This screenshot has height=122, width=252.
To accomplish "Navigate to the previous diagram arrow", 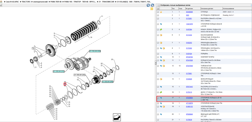I will (148, 5).
